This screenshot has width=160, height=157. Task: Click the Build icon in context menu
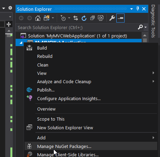pos(30,47)
